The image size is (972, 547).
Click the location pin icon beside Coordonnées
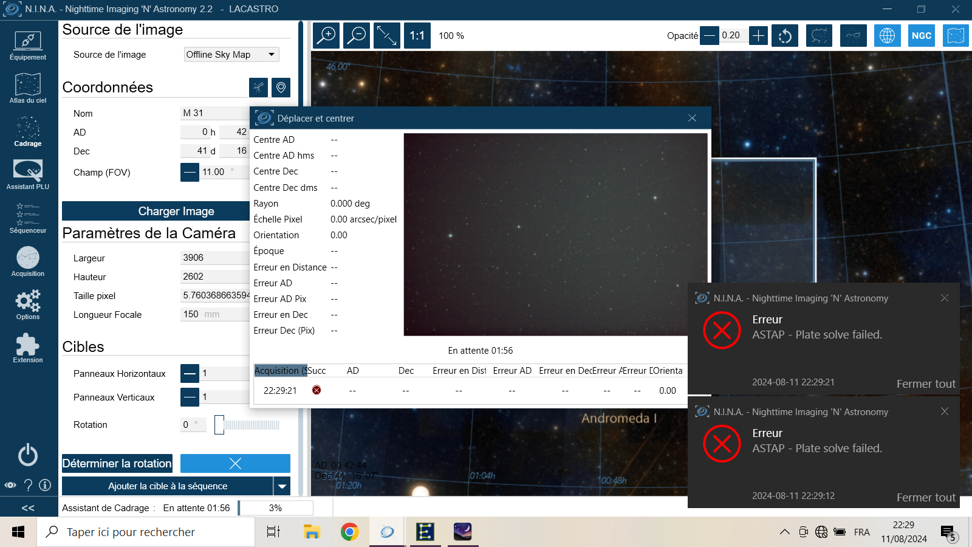(x=281, y=88)
